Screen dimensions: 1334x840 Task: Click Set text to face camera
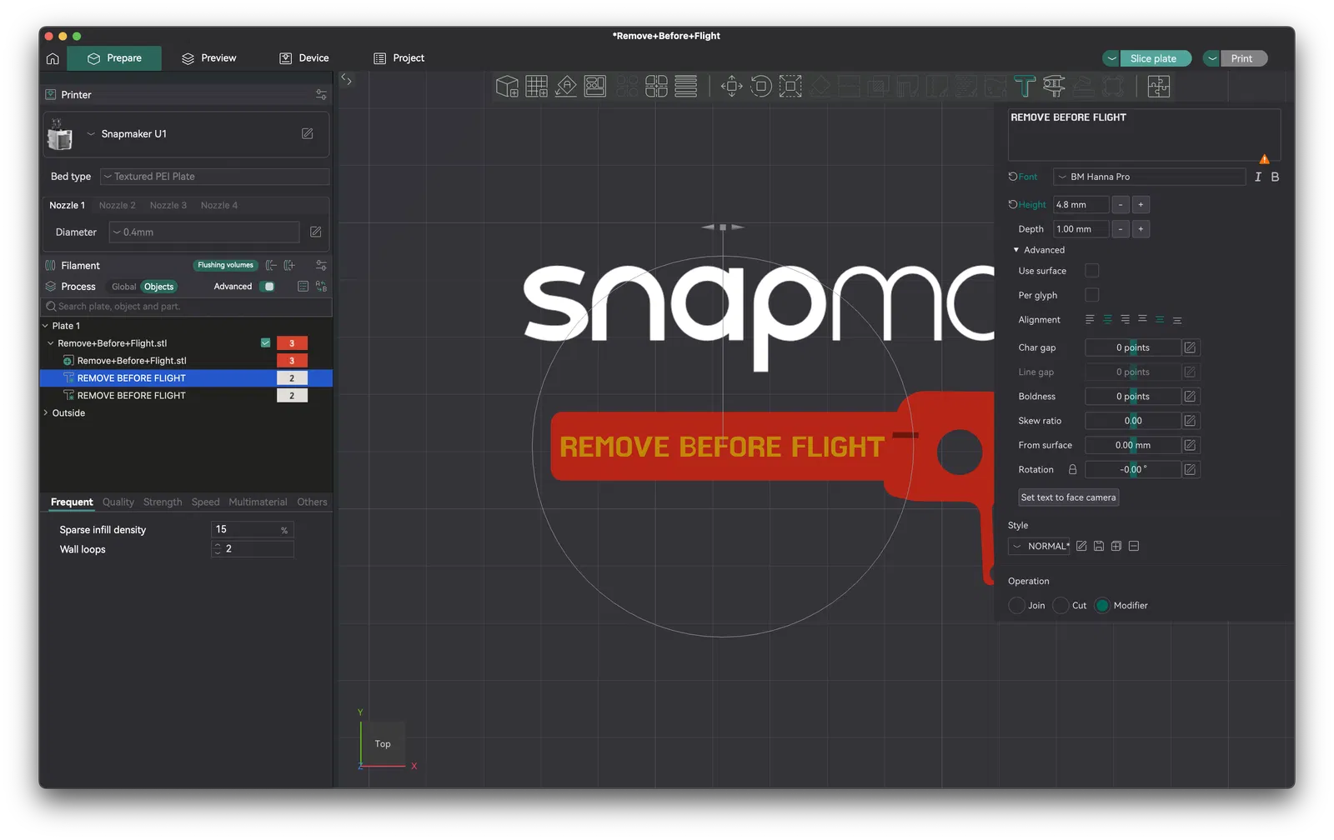coord(1069,497)
